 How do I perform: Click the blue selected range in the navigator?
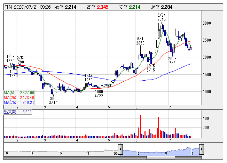pos(160,151)
